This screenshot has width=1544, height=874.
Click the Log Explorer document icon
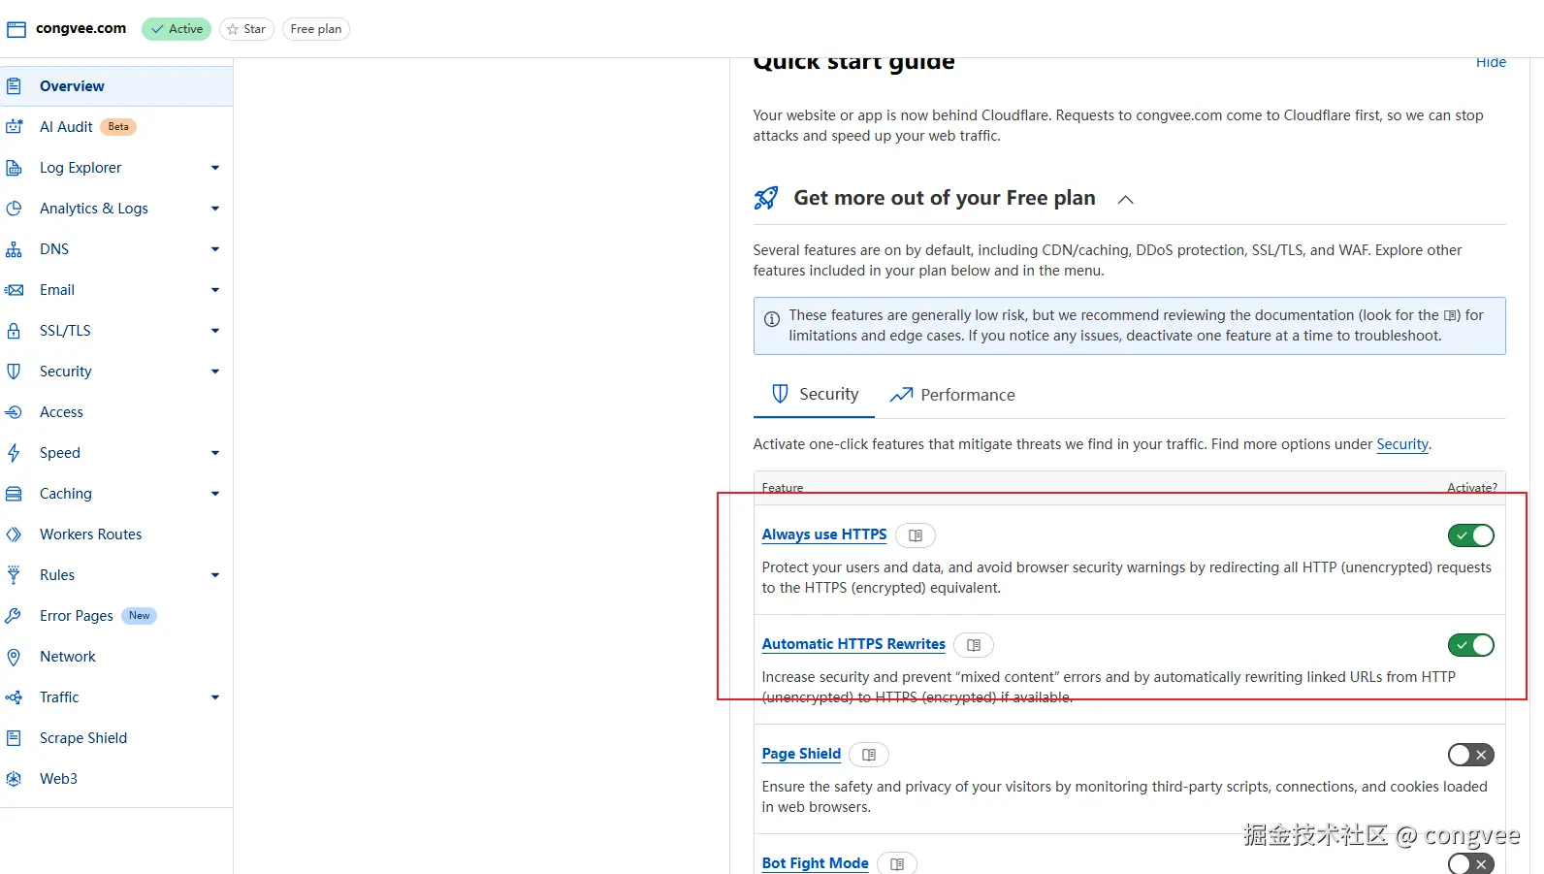14,168
